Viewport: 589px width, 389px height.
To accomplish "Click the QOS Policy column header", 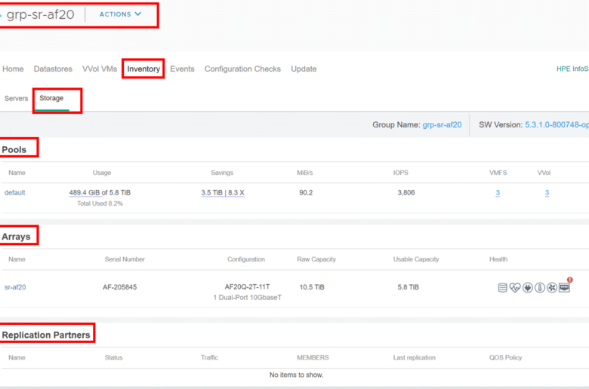I will pos(506,357).
